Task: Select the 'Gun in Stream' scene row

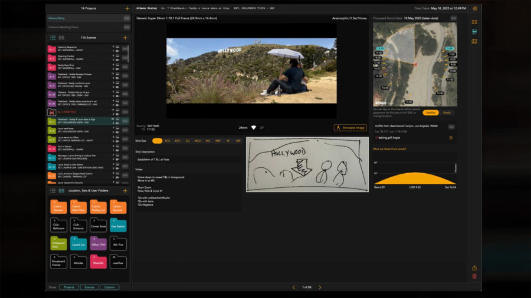Action: (x=88, y=148)
